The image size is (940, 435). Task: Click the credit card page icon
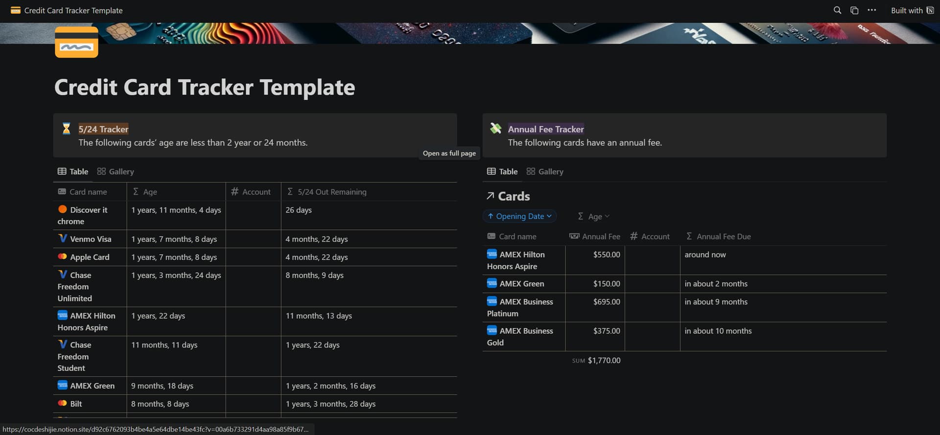pos(76,42)
